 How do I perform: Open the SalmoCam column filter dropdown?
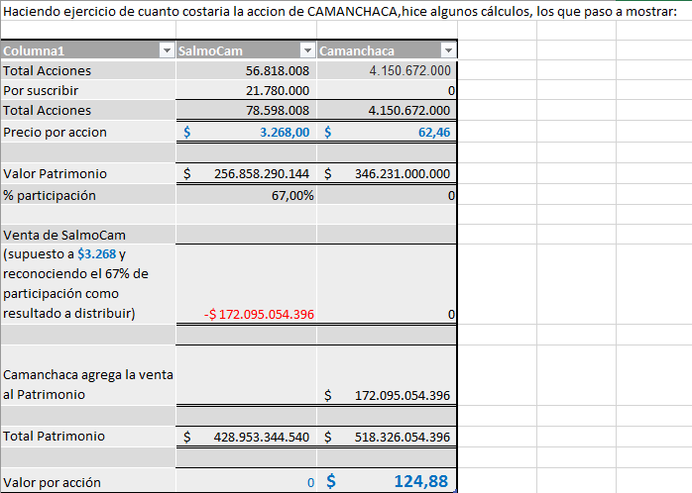(307, 51)
